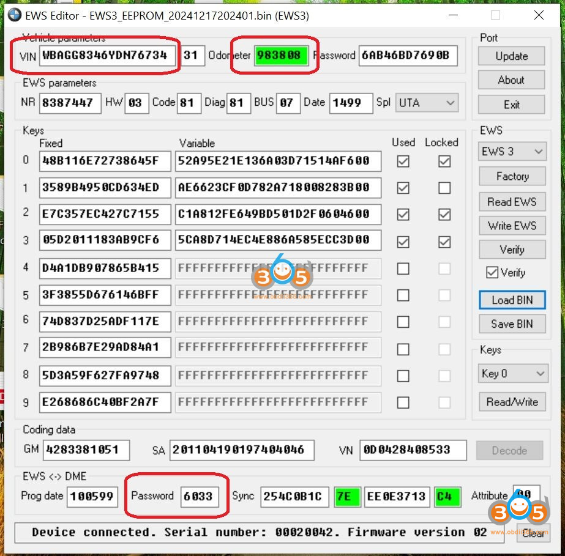Screen dimensions: 565x556
Task: Open the About dialog
Action: click(x=511, y=80)
